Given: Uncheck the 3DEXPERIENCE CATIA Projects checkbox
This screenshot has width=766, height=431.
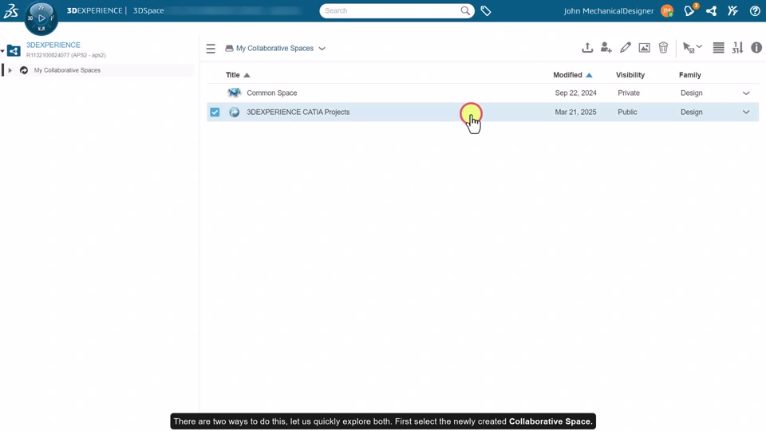Looking at the screenshot, I should [215, 112].
